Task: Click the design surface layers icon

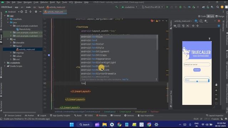Action: click(x=196, y=21)
